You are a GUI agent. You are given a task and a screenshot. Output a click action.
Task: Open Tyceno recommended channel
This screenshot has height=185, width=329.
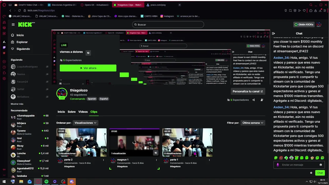(x=30, y=132)
